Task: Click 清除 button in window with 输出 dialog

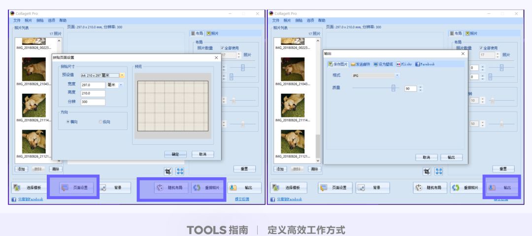Action: pyautogui.click(x=314, y=169)
